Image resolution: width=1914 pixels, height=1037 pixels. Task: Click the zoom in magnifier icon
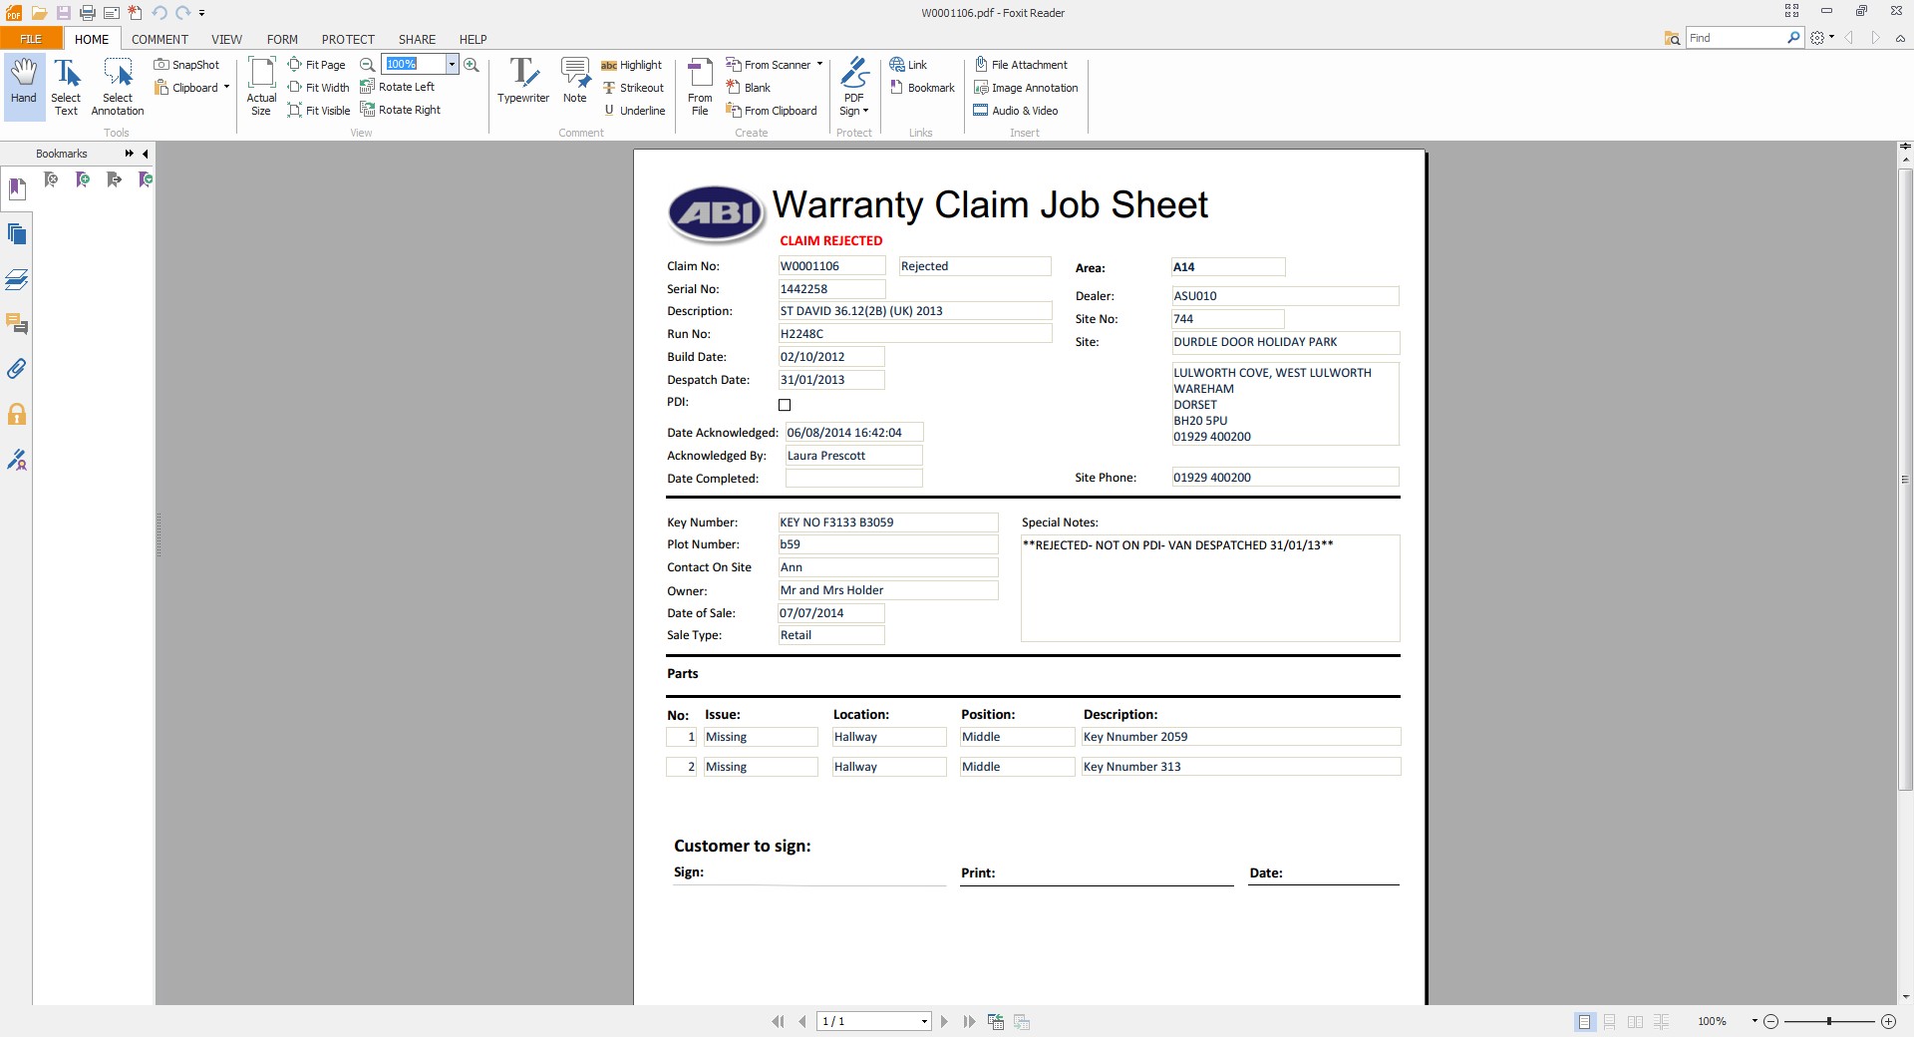472,65
